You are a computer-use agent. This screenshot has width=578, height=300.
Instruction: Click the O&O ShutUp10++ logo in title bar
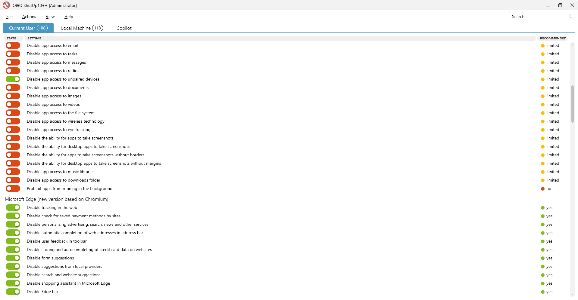click(x=6, y=5)
